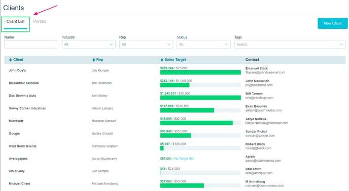Viewport: 349px width, 191px height.
Task: Open Doc Brown's Auto client
Action: click(22, 96)
